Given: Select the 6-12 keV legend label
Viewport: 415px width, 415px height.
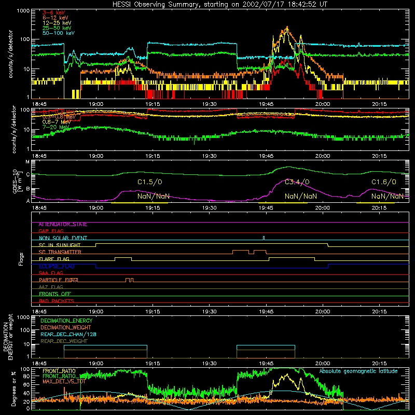Looking at the screenshot, I should click(x=56, y=18).
